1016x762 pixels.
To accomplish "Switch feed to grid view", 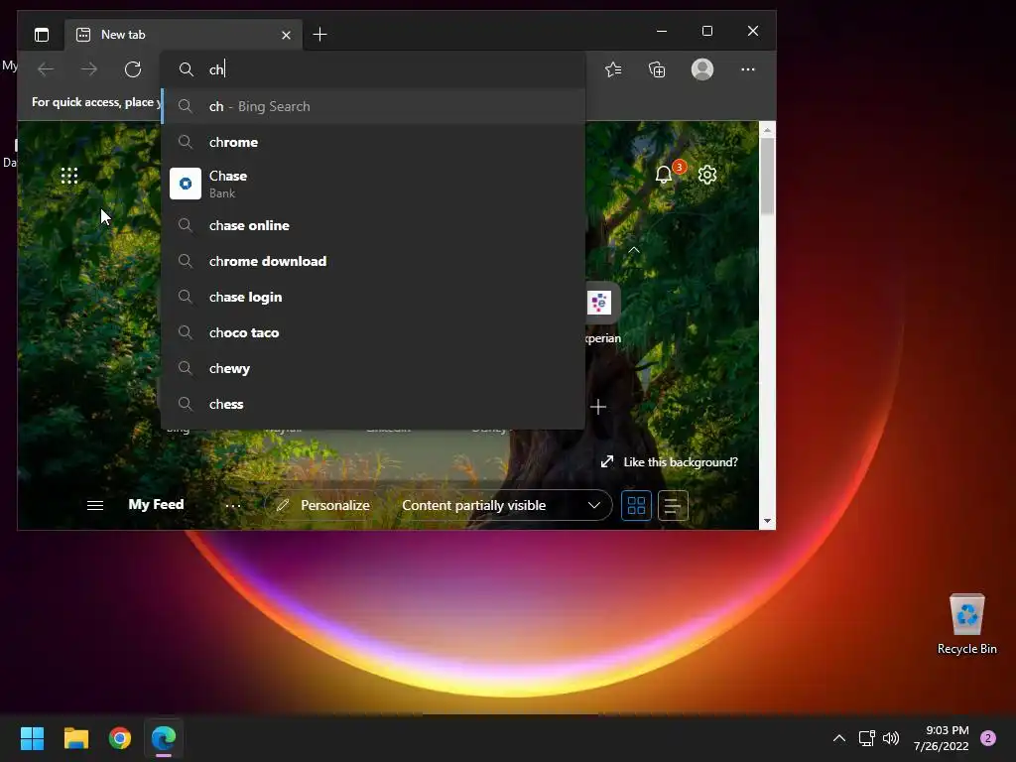I will [636, 505].
